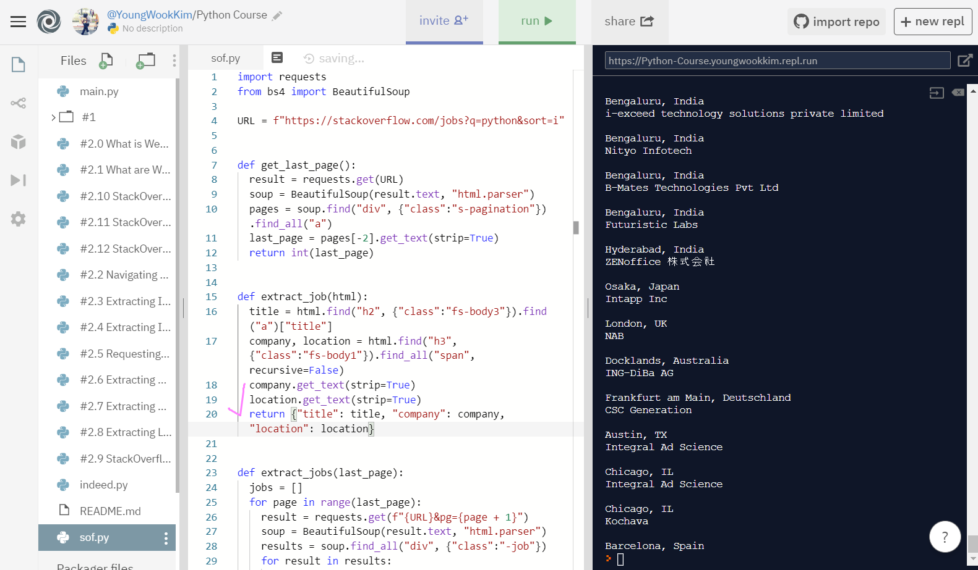The height and width of the screenshot is (570, 978).
Task: Click the Repl.it logo icon
Action: [x=49, y=22]
